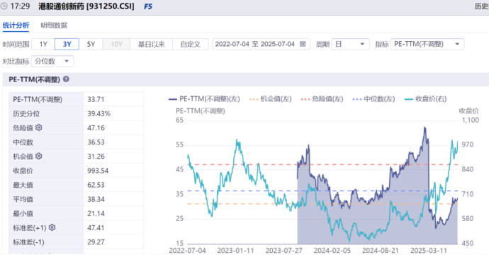Click the date range field 2022-07-04 至 2025-07-04
This screenshot has width=489, height=255.
[261, 44]
